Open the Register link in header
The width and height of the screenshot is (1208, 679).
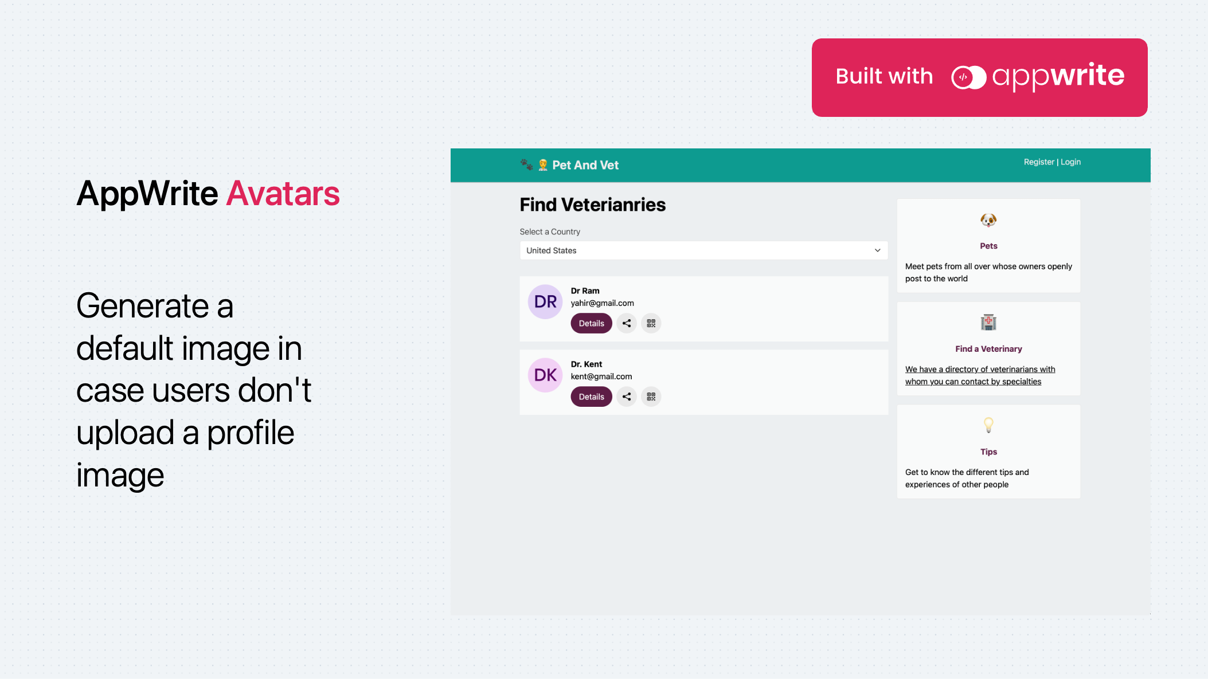[1038, 162]
